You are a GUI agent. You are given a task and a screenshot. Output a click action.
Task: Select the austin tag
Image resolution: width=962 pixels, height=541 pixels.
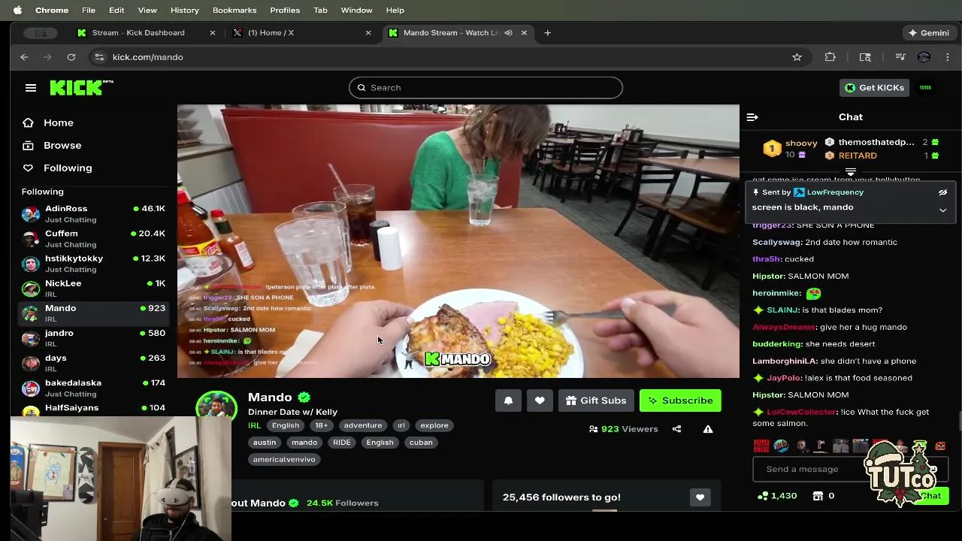coord(265,443)
